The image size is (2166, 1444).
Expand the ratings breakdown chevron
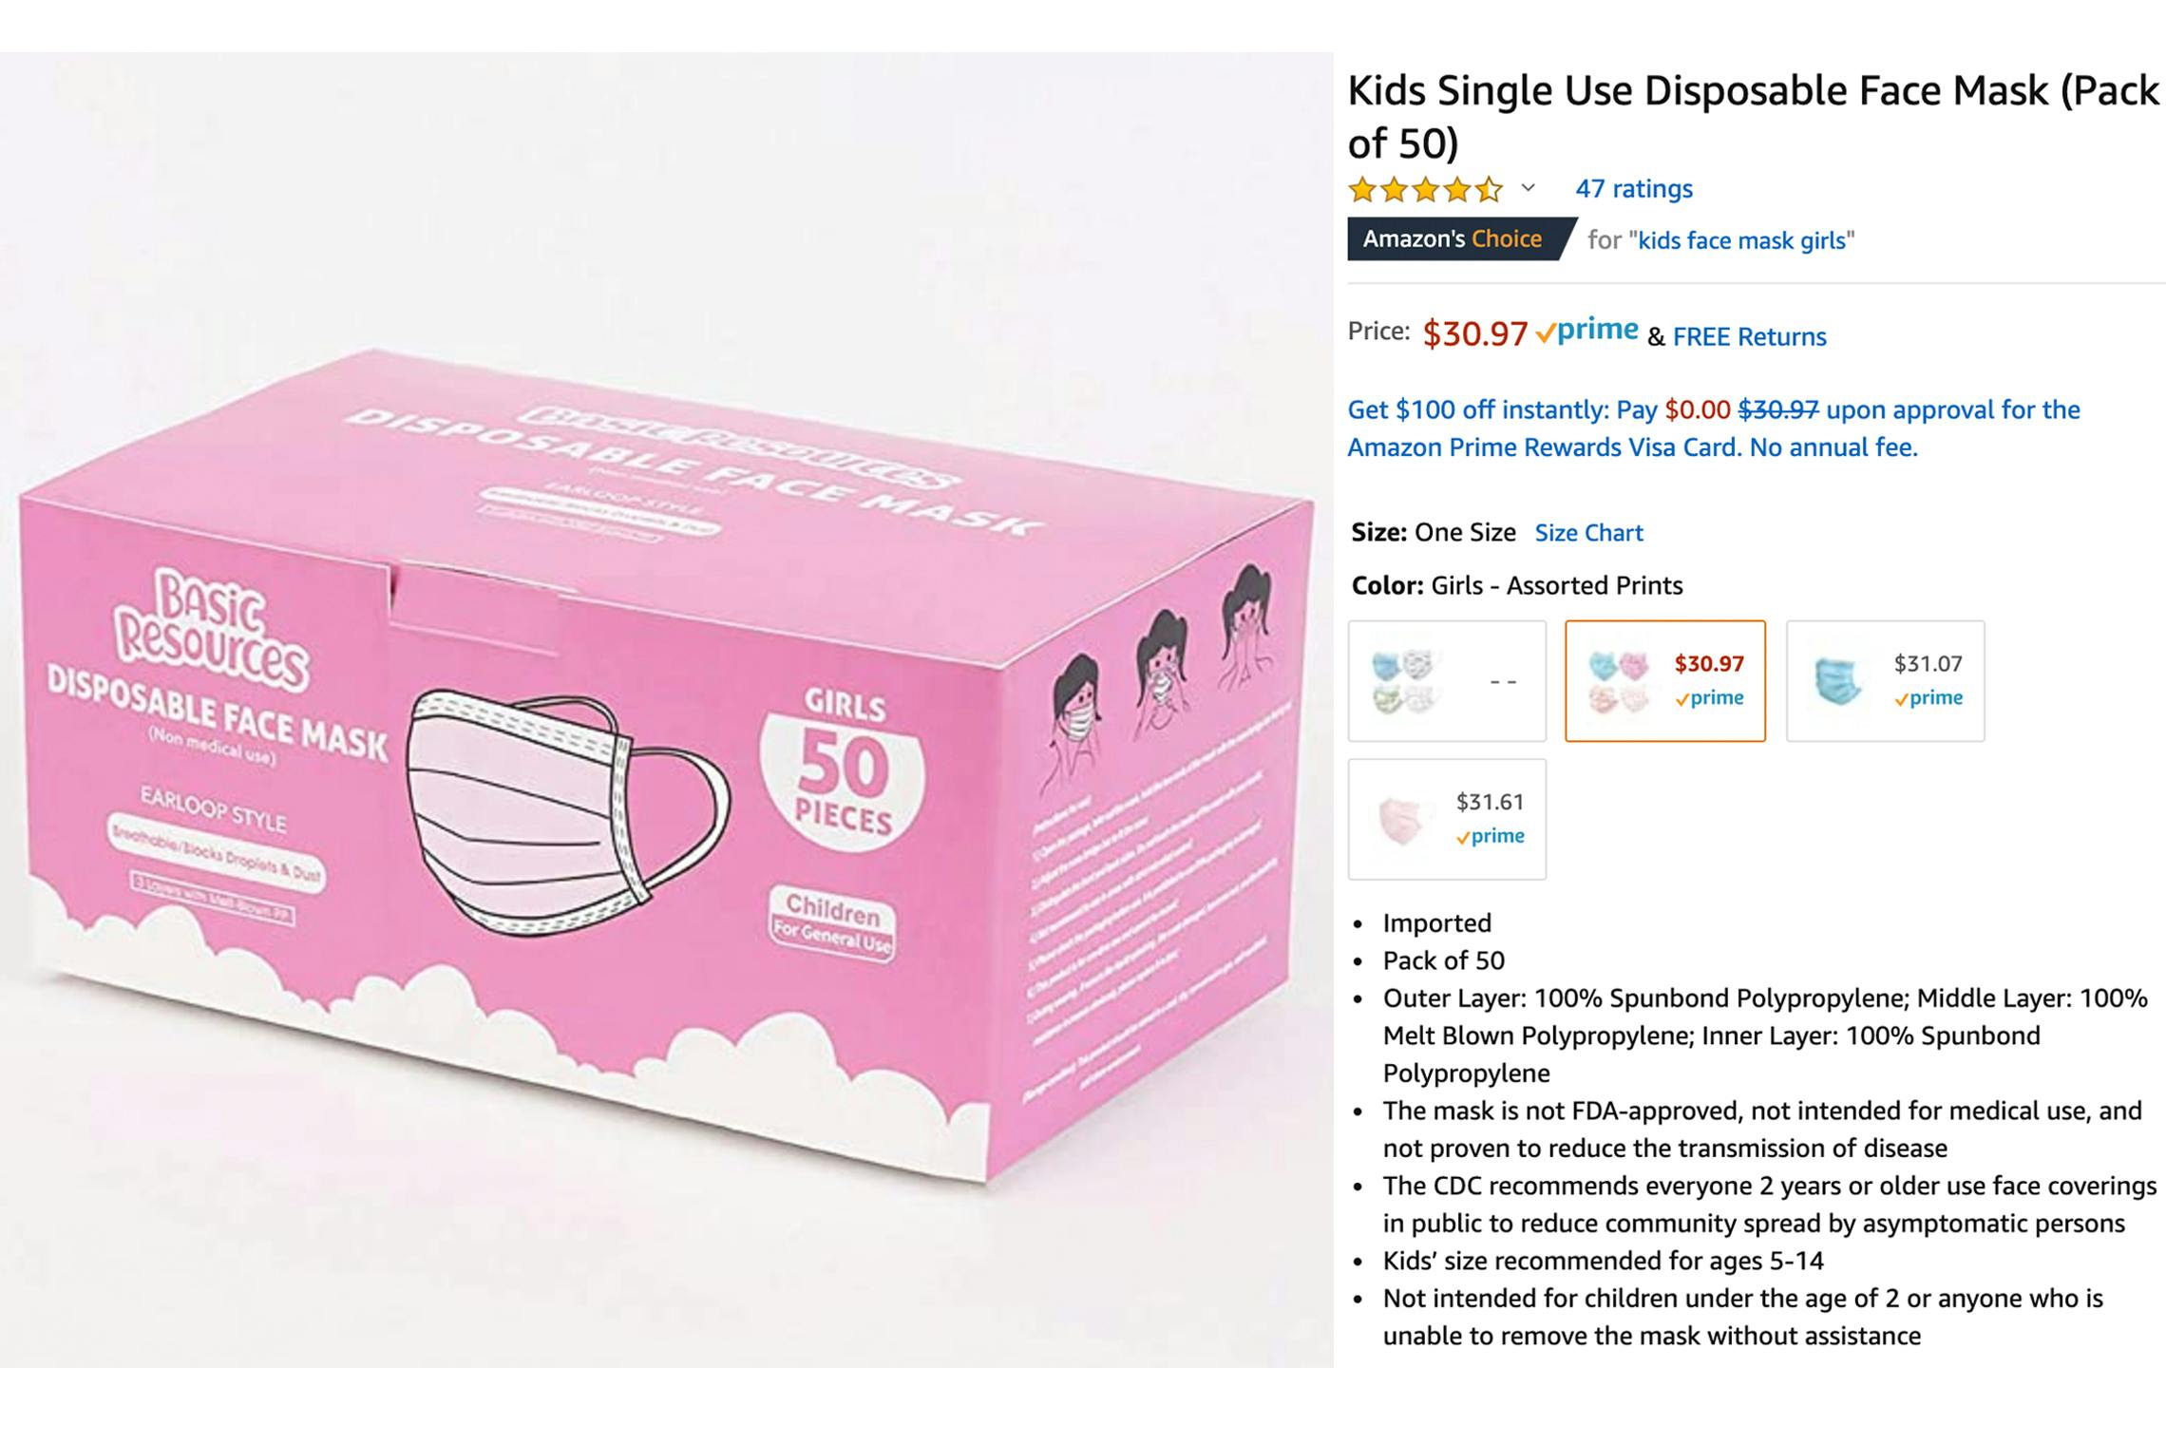[x=1528, y=187]
